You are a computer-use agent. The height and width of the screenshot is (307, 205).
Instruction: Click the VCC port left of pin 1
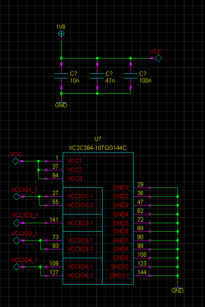coord(15,161)
